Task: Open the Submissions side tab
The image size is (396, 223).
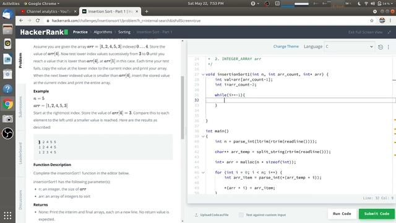Action: (x=20, y=107)
